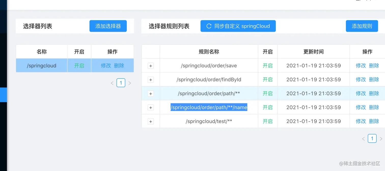Screen dimensions: 385x171
Task: Click the 选择器列表 title
Action: tap(37, 26)
